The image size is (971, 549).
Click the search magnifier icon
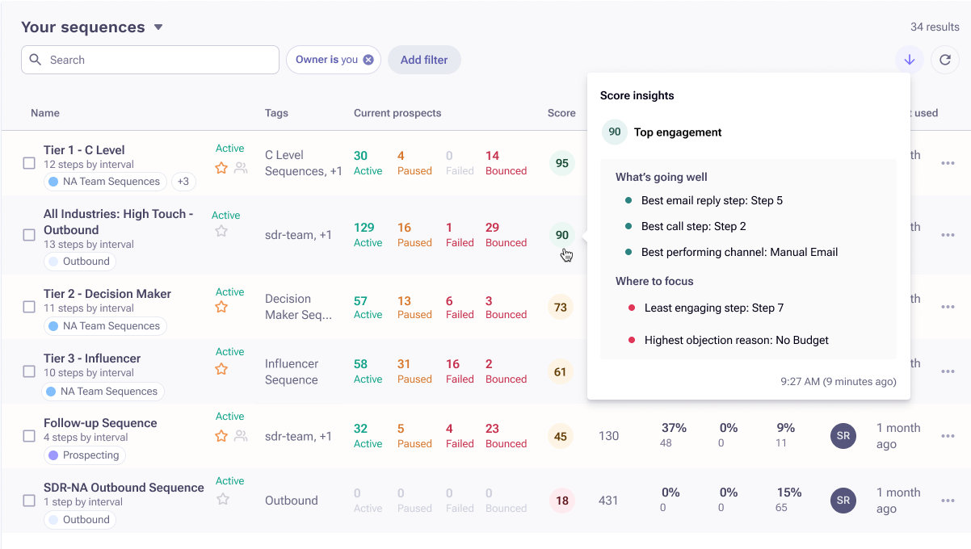[34, 60]
